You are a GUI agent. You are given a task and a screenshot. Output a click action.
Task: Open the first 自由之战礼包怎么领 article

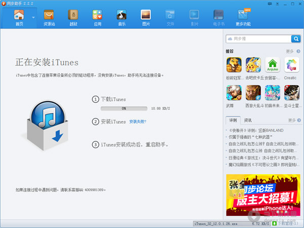[x=263, y=144]
